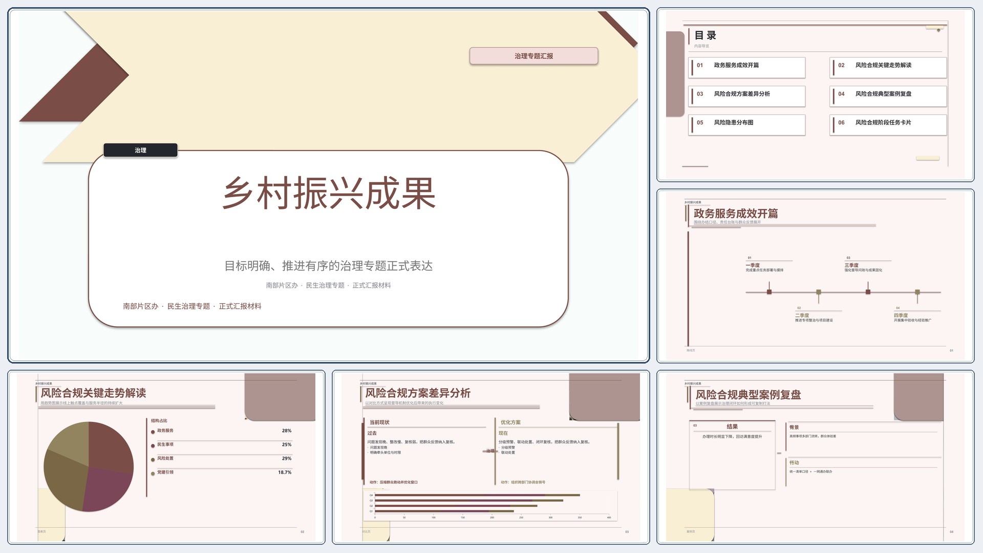Open the 政务服务成效开篇 slide thumbnail
Image resolution: width=983 pixels, height=553 pixels.
[816, 276]
